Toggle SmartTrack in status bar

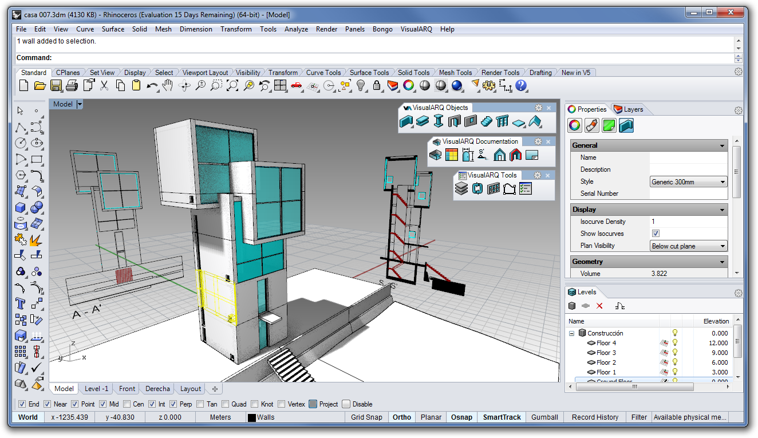pos(502,417)
